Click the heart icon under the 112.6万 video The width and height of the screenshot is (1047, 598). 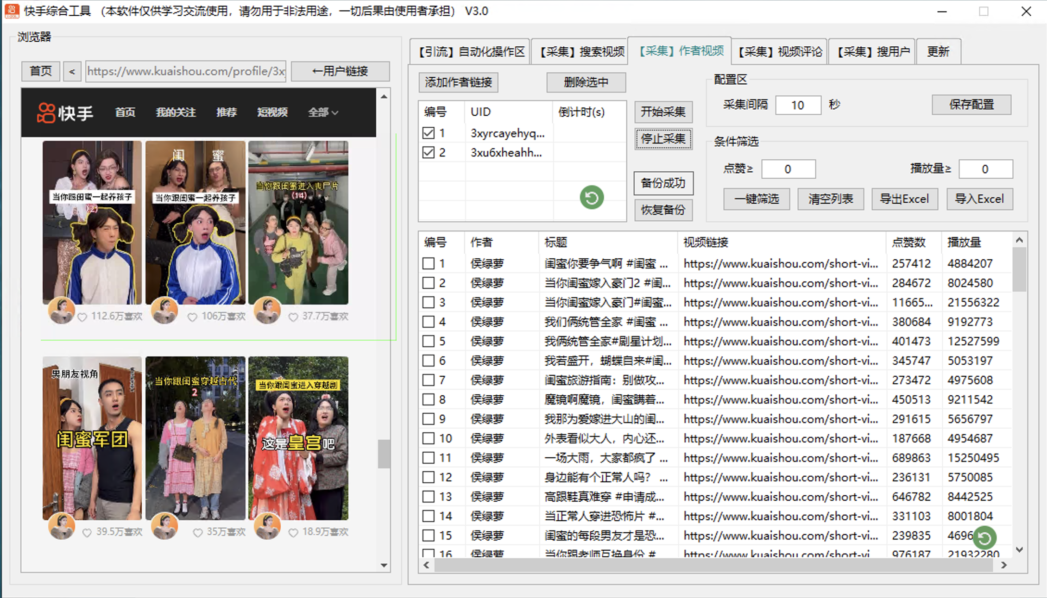82,317
